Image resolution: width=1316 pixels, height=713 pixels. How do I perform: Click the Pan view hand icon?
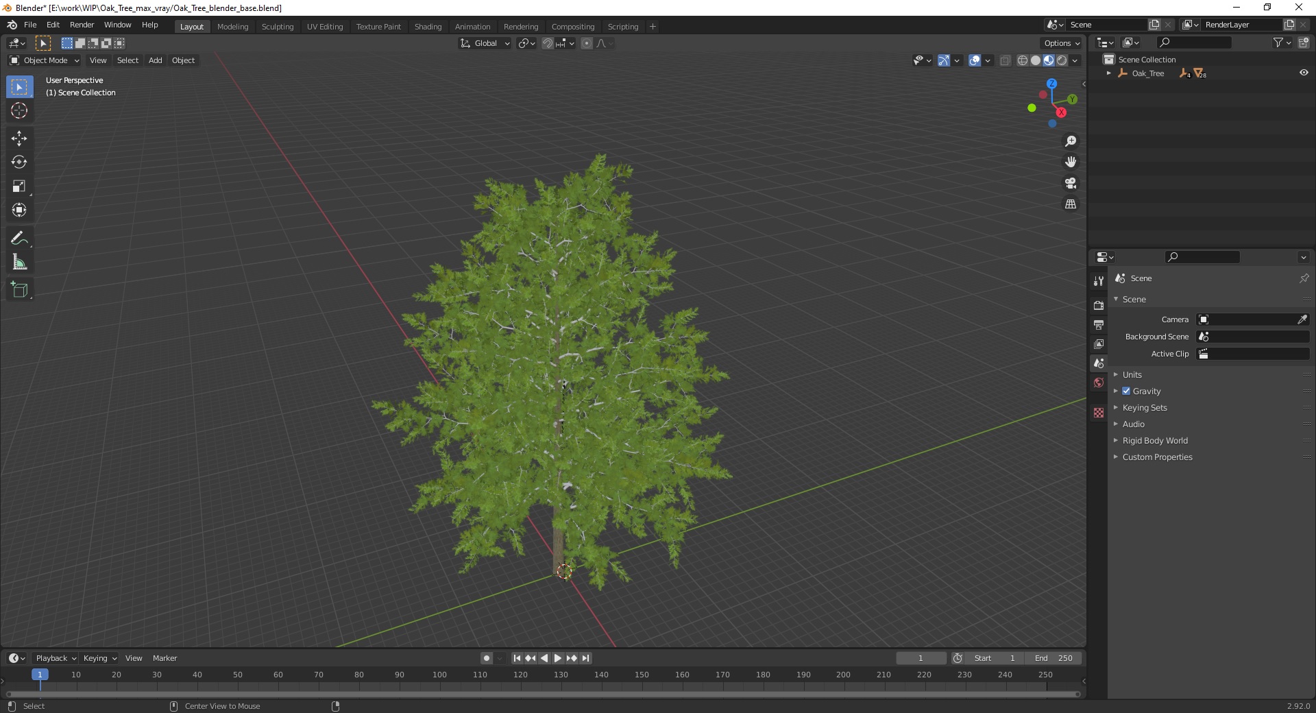coord(1071,162)
